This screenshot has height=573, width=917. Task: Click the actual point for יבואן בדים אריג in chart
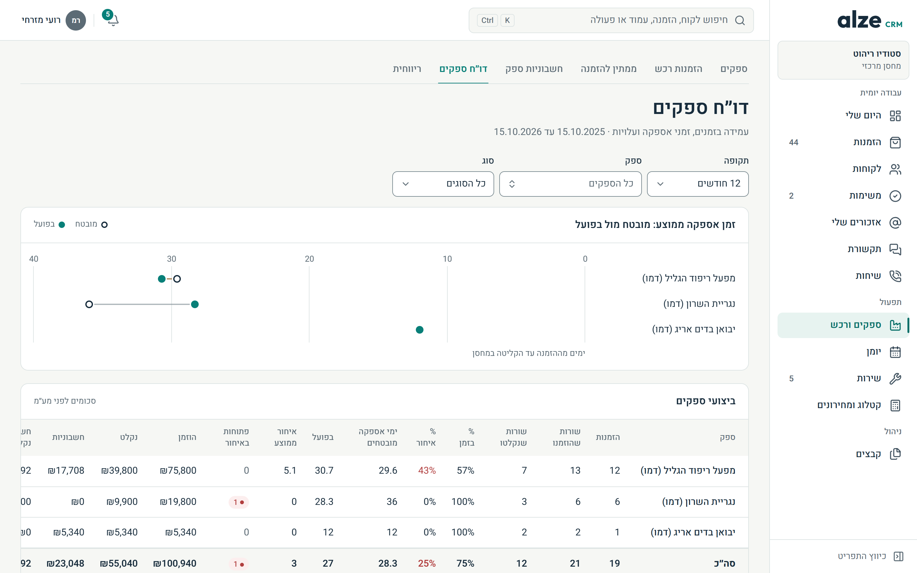pos(419,330)
